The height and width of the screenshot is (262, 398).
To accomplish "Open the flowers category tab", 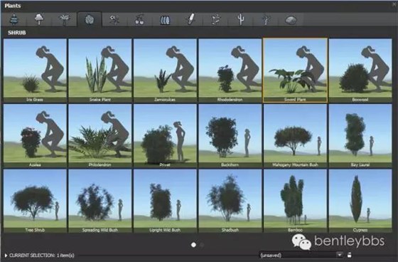I will click(114, 19).
